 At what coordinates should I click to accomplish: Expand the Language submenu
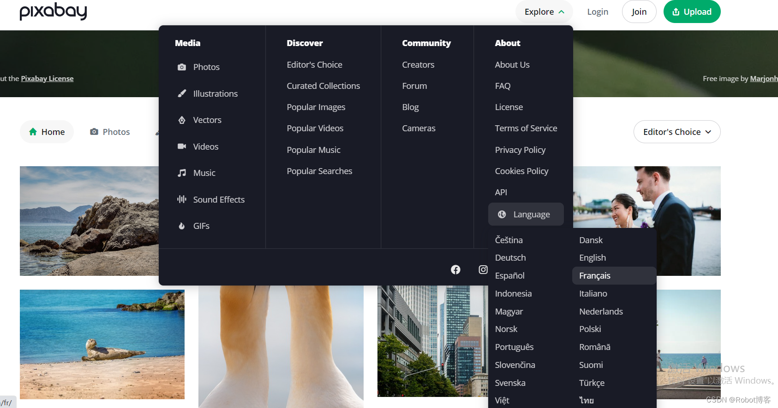point(526,215)
